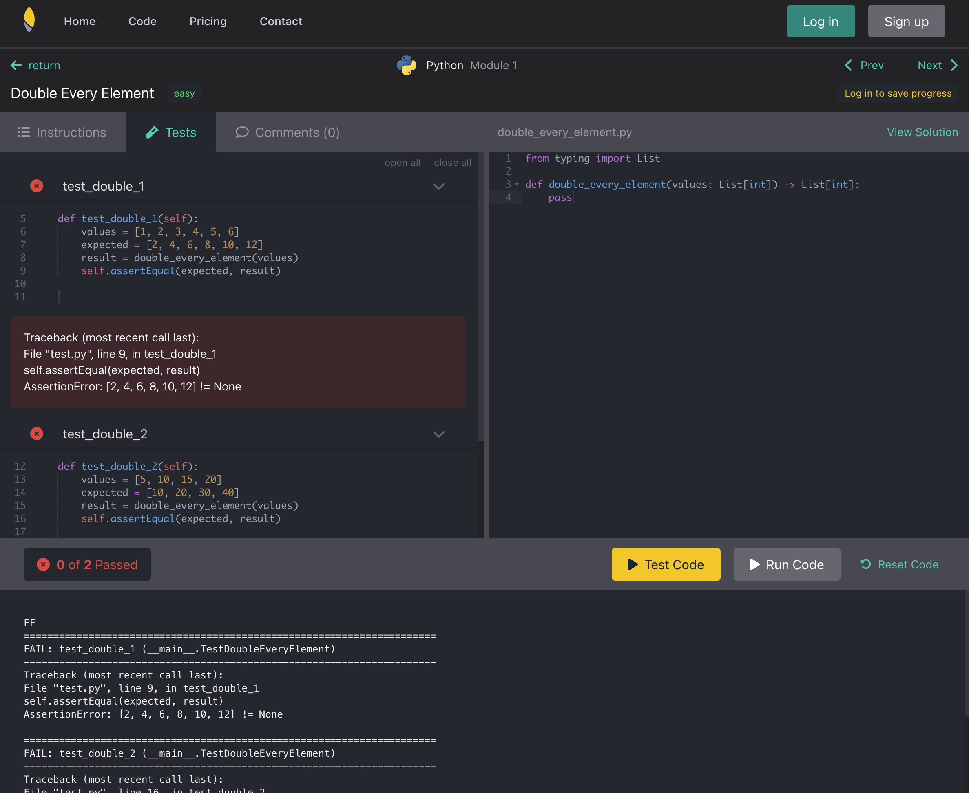Click the pencil icon beside Tests
969x793 pixels.
152,132
